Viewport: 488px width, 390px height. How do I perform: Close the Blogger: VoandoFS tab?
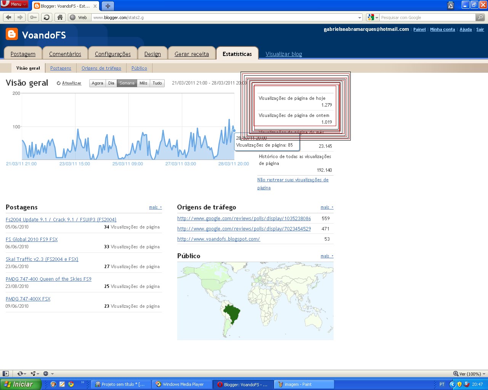(x=95, y=6)
